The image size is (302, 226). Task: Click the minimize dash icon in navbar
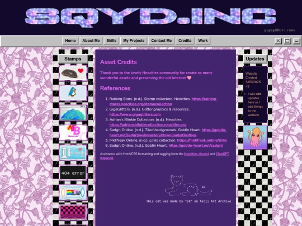[x=296, y=41]
